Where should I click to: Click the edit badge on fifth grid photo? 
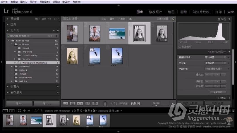click(166, 40)
